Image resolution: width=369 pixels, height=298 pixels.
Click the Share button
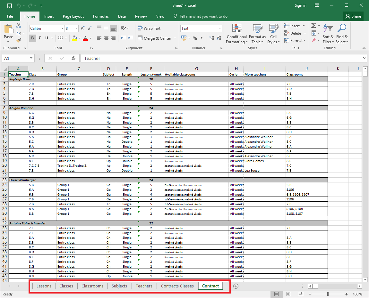point(353,16)
